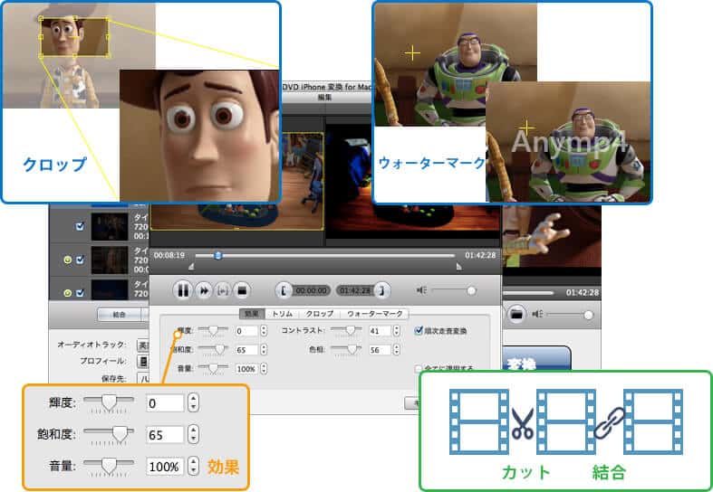Enable the 全てに適用する apply-to-all checkbox
Viewport: 713px width, 492px height.
point(419,368)
